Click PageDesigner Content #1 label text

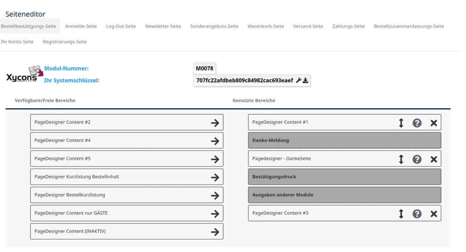[280, 122]
